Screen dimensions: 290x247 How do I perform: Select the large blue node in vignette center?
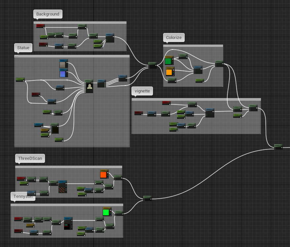[x=210, y=113]
